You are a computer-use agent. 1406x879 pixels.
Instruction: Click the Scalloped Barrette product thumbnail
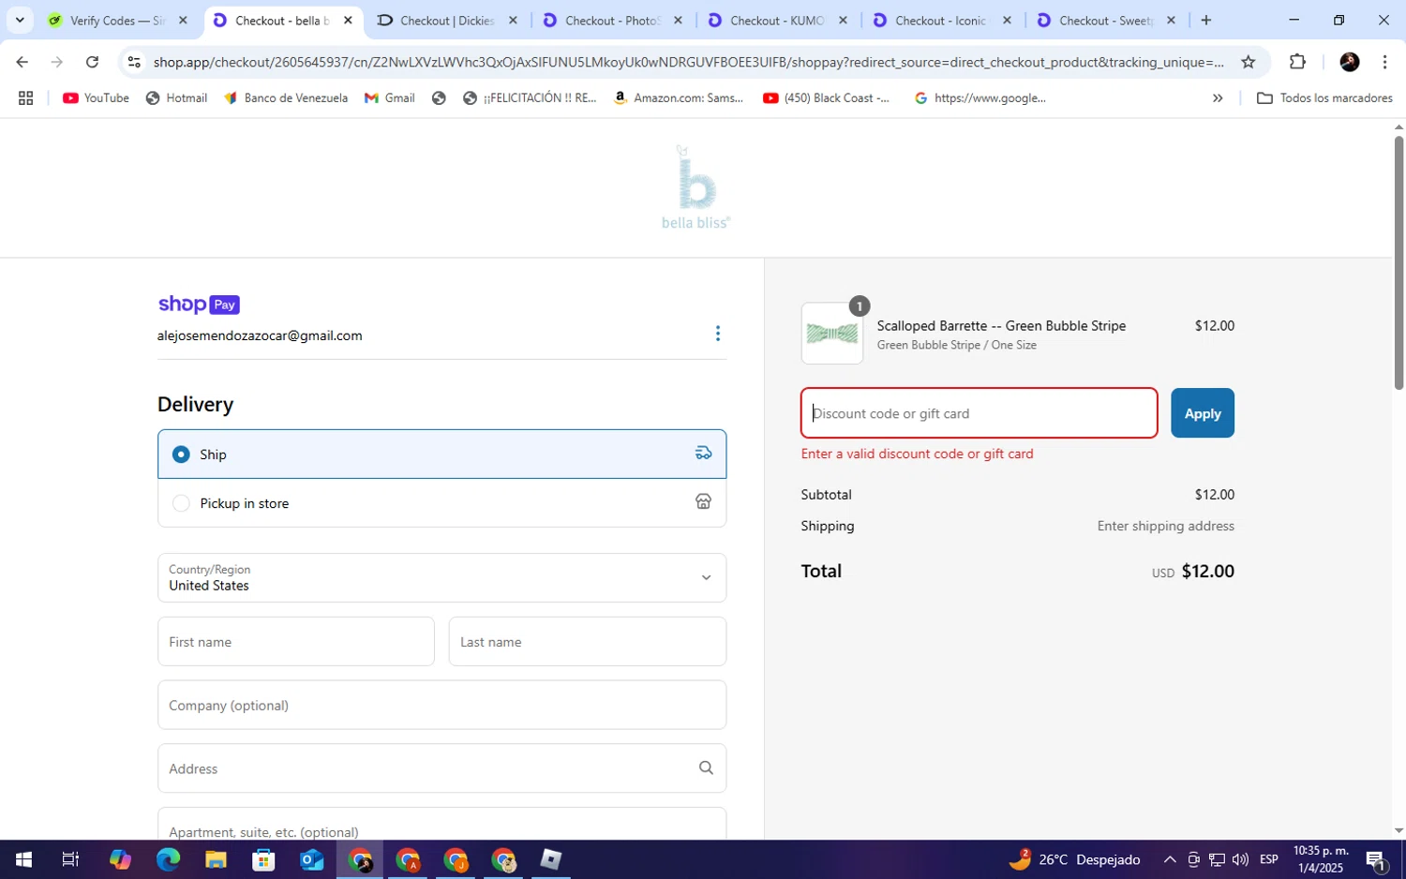[x=832, y=333]
